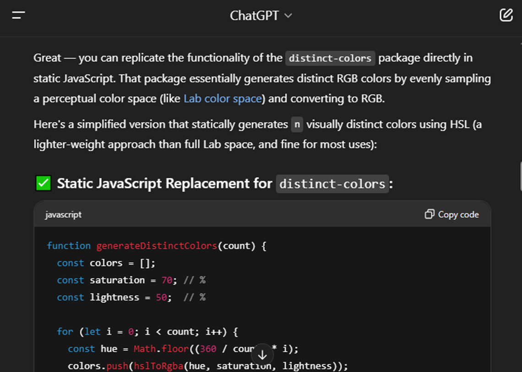Click the 'const colors = [];' code line
This screenshot has width=522, height=372.
(x=106, y=263)
